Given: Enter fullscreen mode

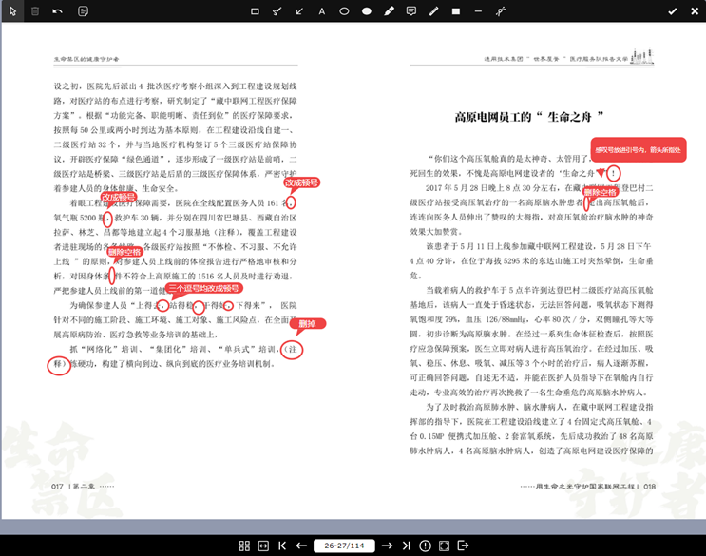Looking at the screenshot, I should tap(444, 546).
